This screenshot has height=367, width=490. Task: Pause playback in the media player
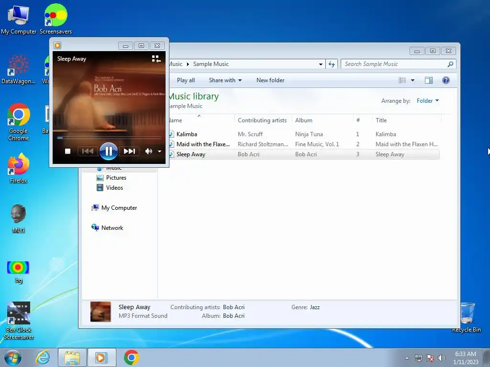pyautogui.click(x=109, y=151)
